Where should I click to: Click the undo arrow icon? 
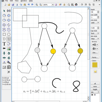29,5
